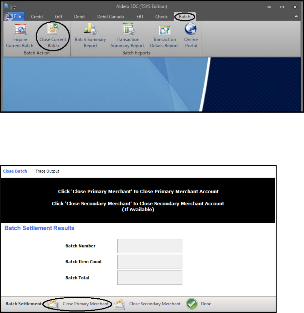
Task: Click the 'Aldelo EDC (TSYS Edition)' title text
Action: tap(141, 6)
